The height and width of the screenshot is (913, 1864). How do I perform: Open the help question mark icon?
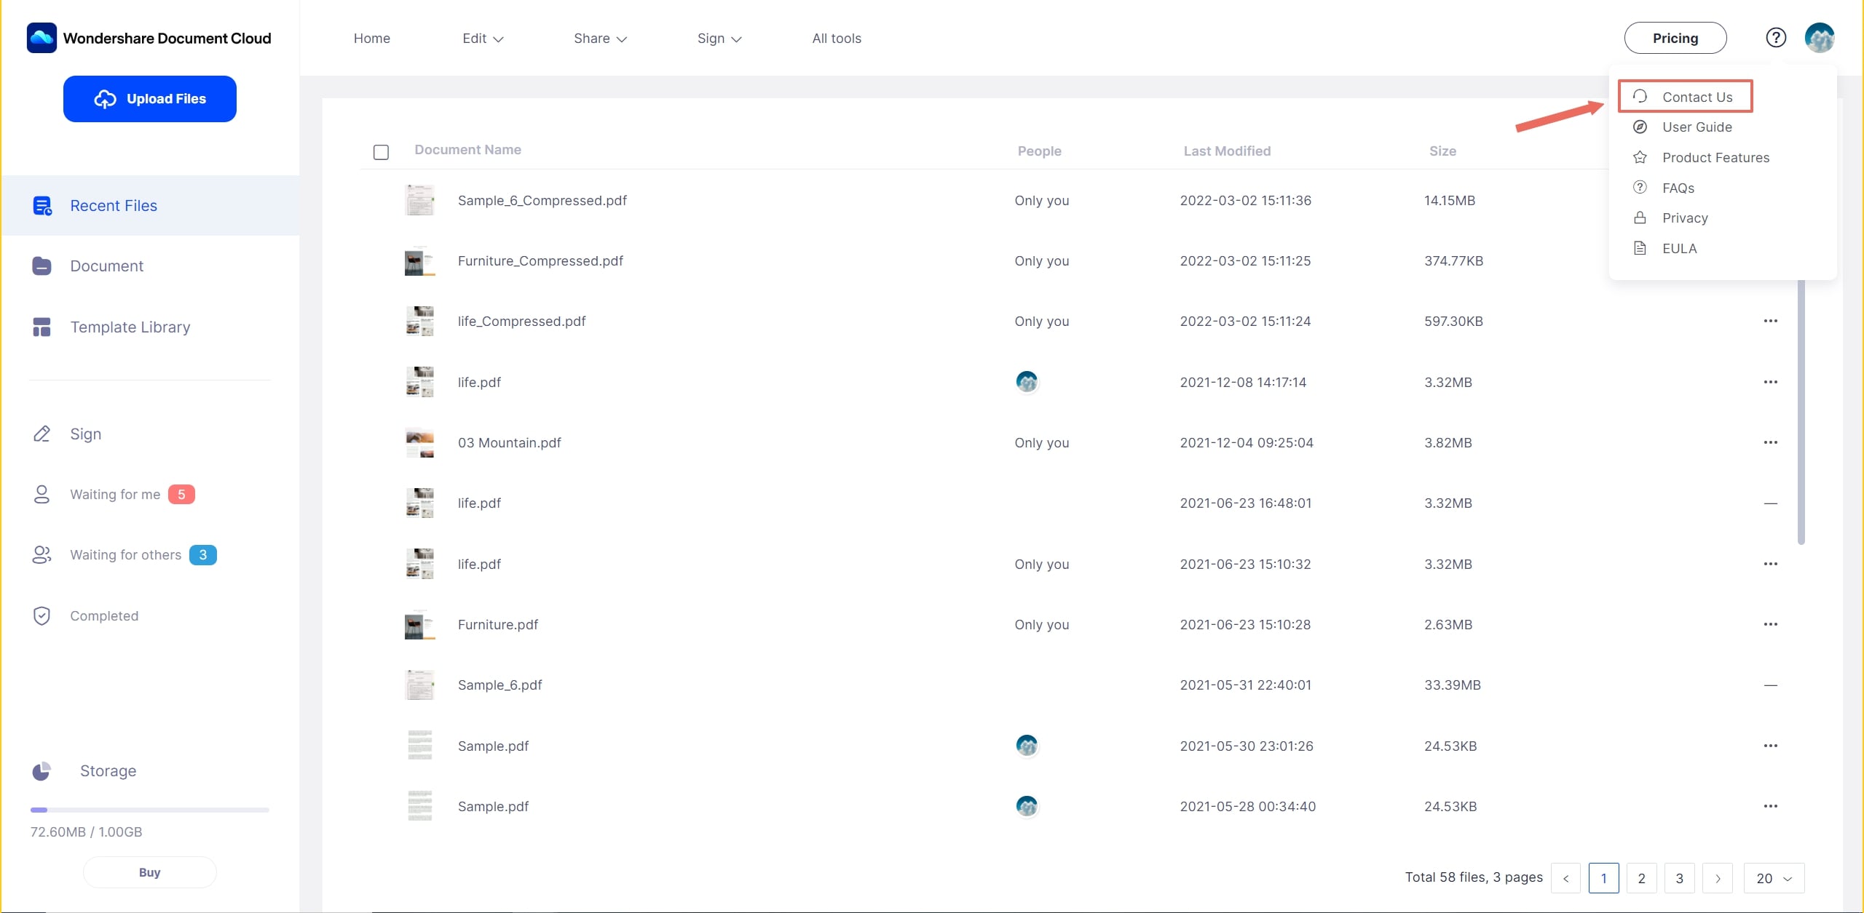pos(1776,38)
